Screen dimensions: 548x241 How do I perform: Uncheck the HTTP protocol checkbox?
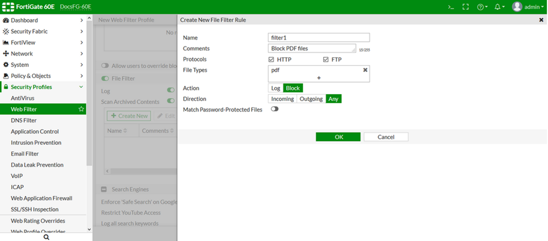[271, 60]
